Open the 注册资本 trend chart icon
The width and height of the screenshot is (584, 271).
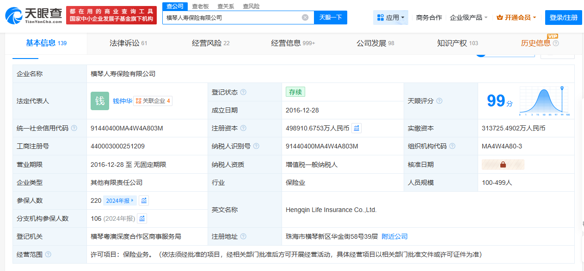356,128
